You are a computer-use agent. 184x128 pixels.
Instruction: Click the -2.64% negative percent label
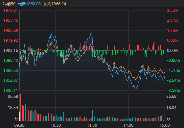[x=173, y=80]
